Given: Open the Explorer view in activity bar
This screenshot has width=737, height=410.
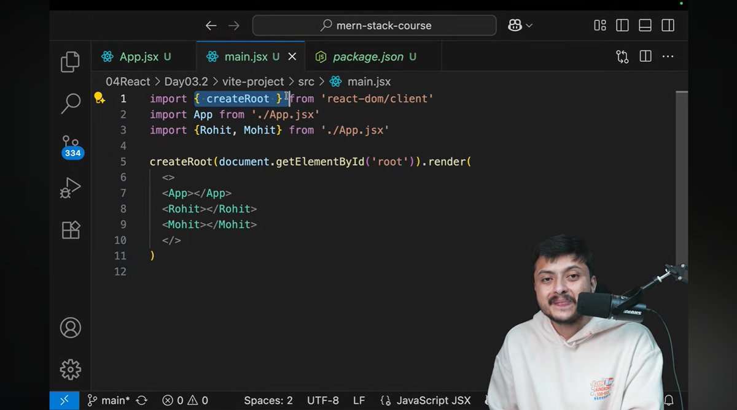Looking at the screenshot, I should (71, 61).
